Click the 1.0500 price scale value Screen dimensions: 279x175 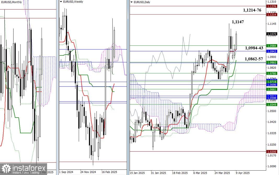(272, 111)
